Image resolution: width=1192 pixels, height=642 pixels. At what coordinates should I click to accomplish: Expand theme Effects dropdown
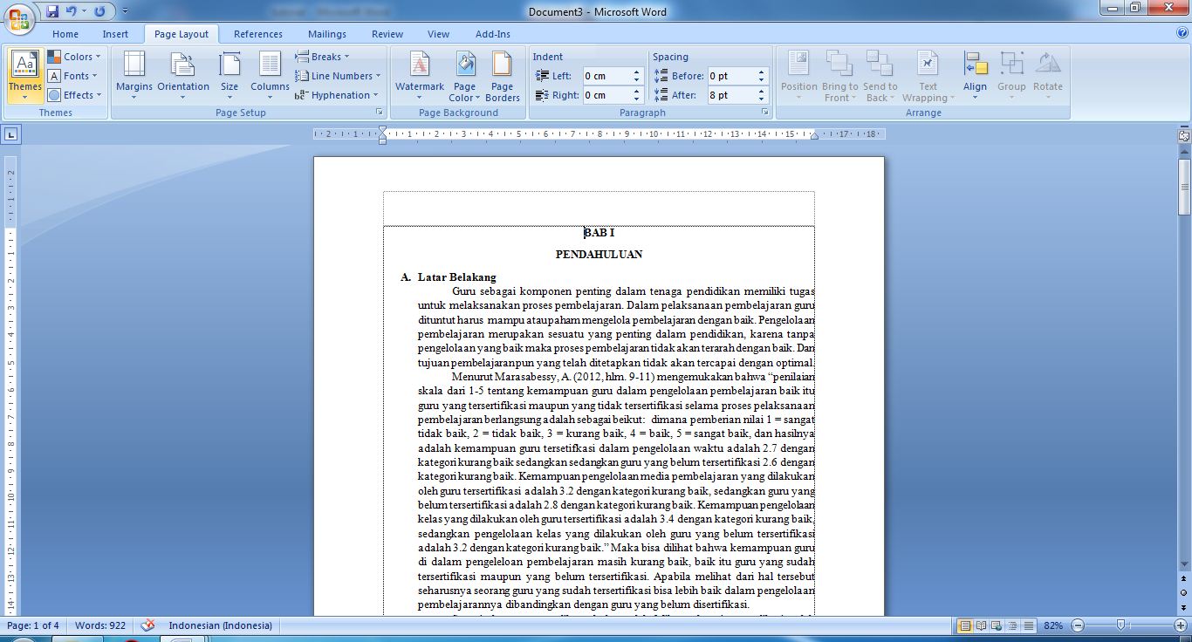pos(74,95)
